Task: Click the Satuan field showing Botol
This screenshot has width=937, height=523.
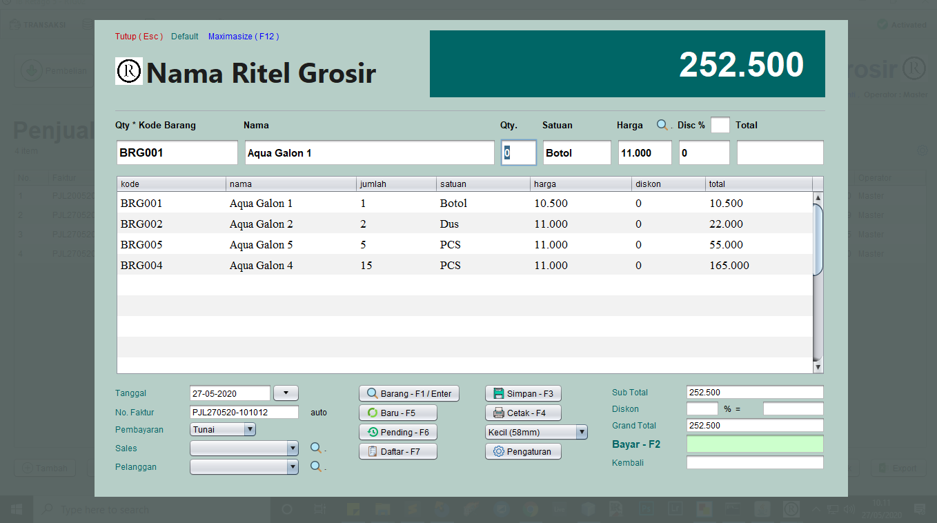Action: click(x=577, y=152)
